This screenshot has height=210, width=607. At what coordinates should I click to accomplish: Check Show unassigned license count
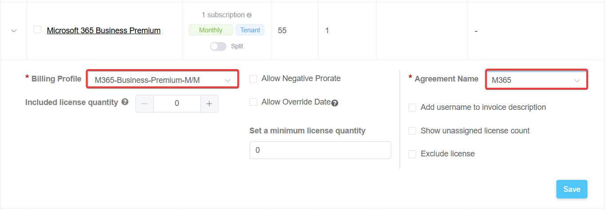tap(413, 131)
